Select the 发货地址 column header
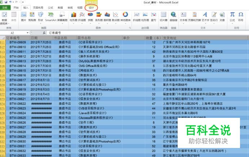The height and width of the screenshot is (157, 249). click(205, 38)
